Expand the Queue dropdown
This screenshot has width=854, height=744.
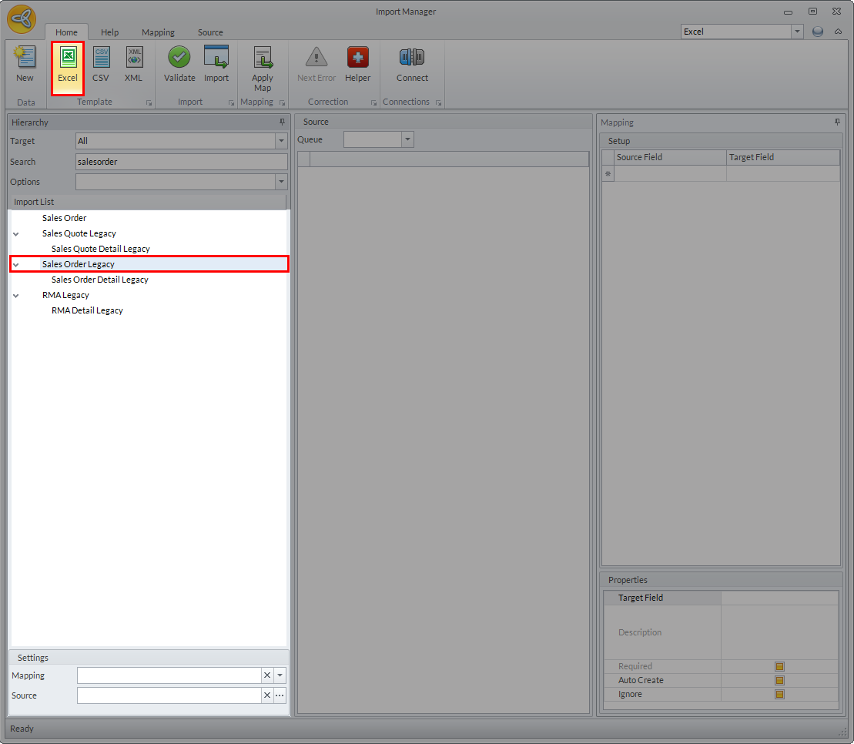[407, 139]
